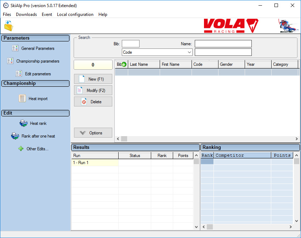This screenshot has height=238, width=301.
Task: Open the Downloads menu
Action: click(26, 14)
